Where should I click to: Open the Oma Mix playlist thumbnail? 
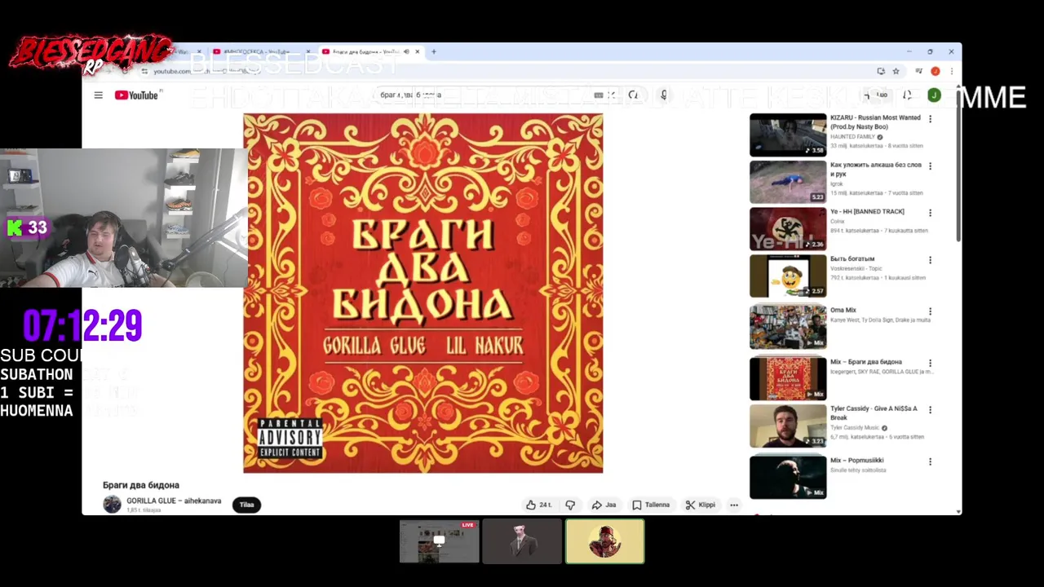click(788, 327)
